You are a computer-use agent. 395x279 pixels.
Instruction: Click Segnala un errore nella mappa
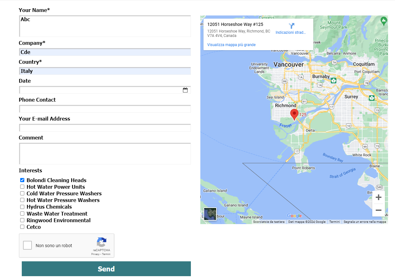click(365, 222)
